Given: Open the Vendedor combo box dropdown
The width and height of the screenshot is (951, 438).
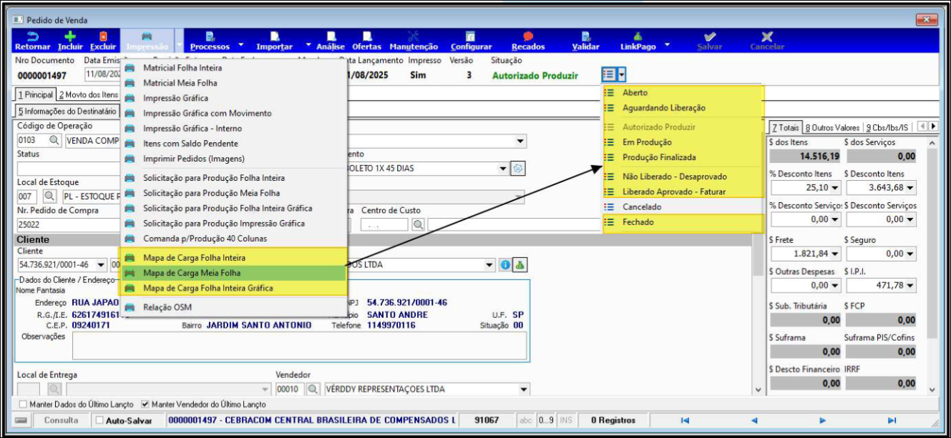Looking at the screenshot, I should (x=524, y=389).
